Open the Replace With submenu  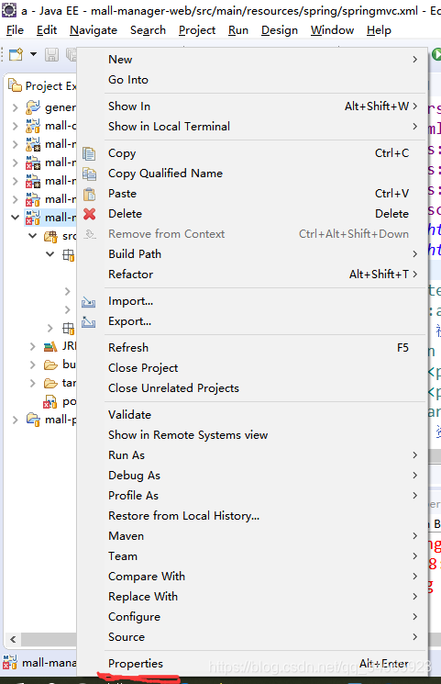click(252, 596)
